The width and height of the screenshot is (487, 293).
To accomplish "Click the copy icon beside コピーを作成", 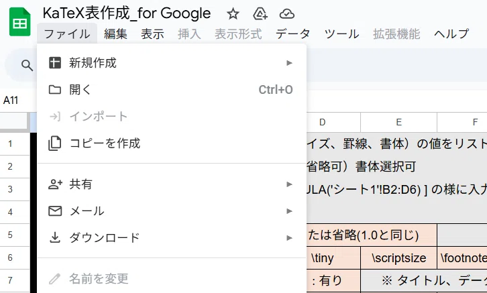I will [55, 143].
